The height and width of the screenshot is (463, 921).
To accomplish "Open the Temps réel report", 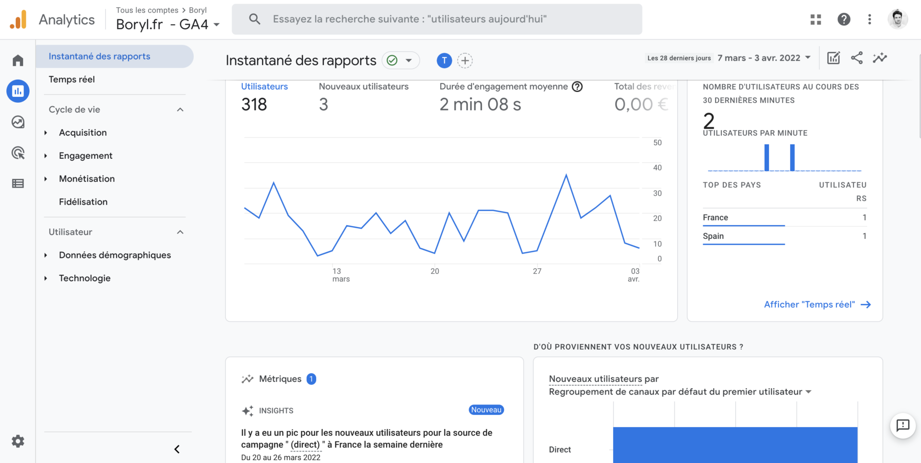I will (x=72, y=79).
